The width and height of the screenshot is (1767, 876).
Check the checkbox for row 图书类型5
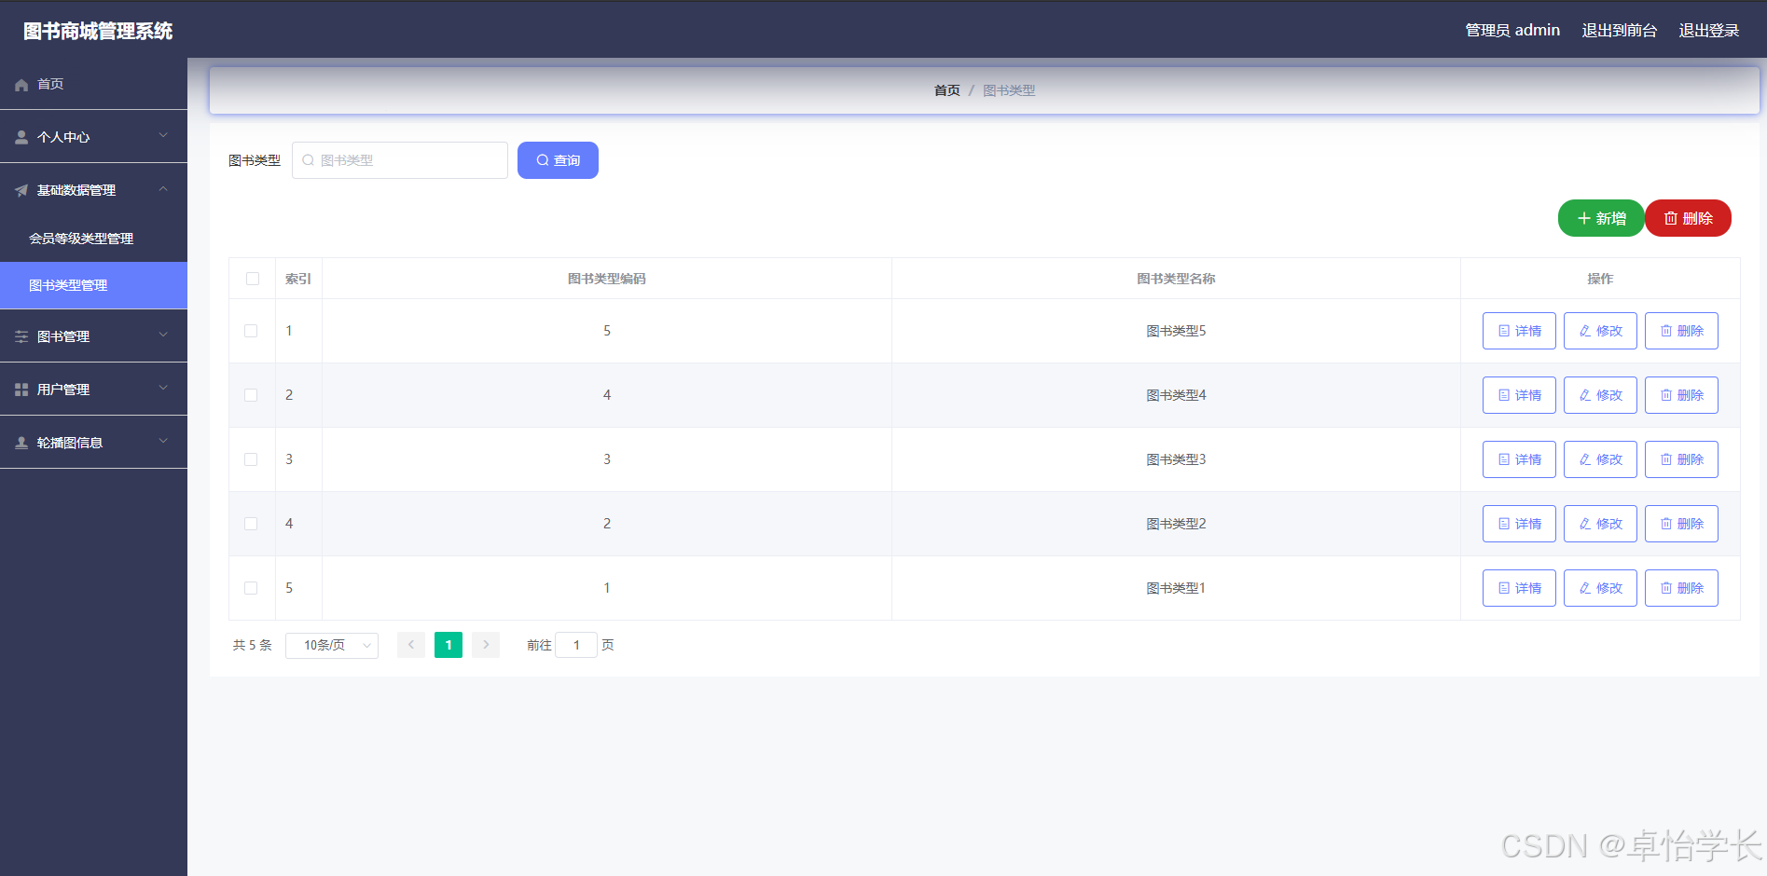coord(251,331)
